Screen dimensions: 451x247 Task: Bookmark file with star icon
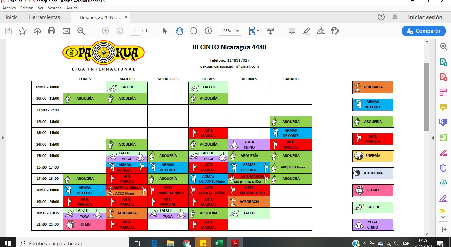(23, 31)
